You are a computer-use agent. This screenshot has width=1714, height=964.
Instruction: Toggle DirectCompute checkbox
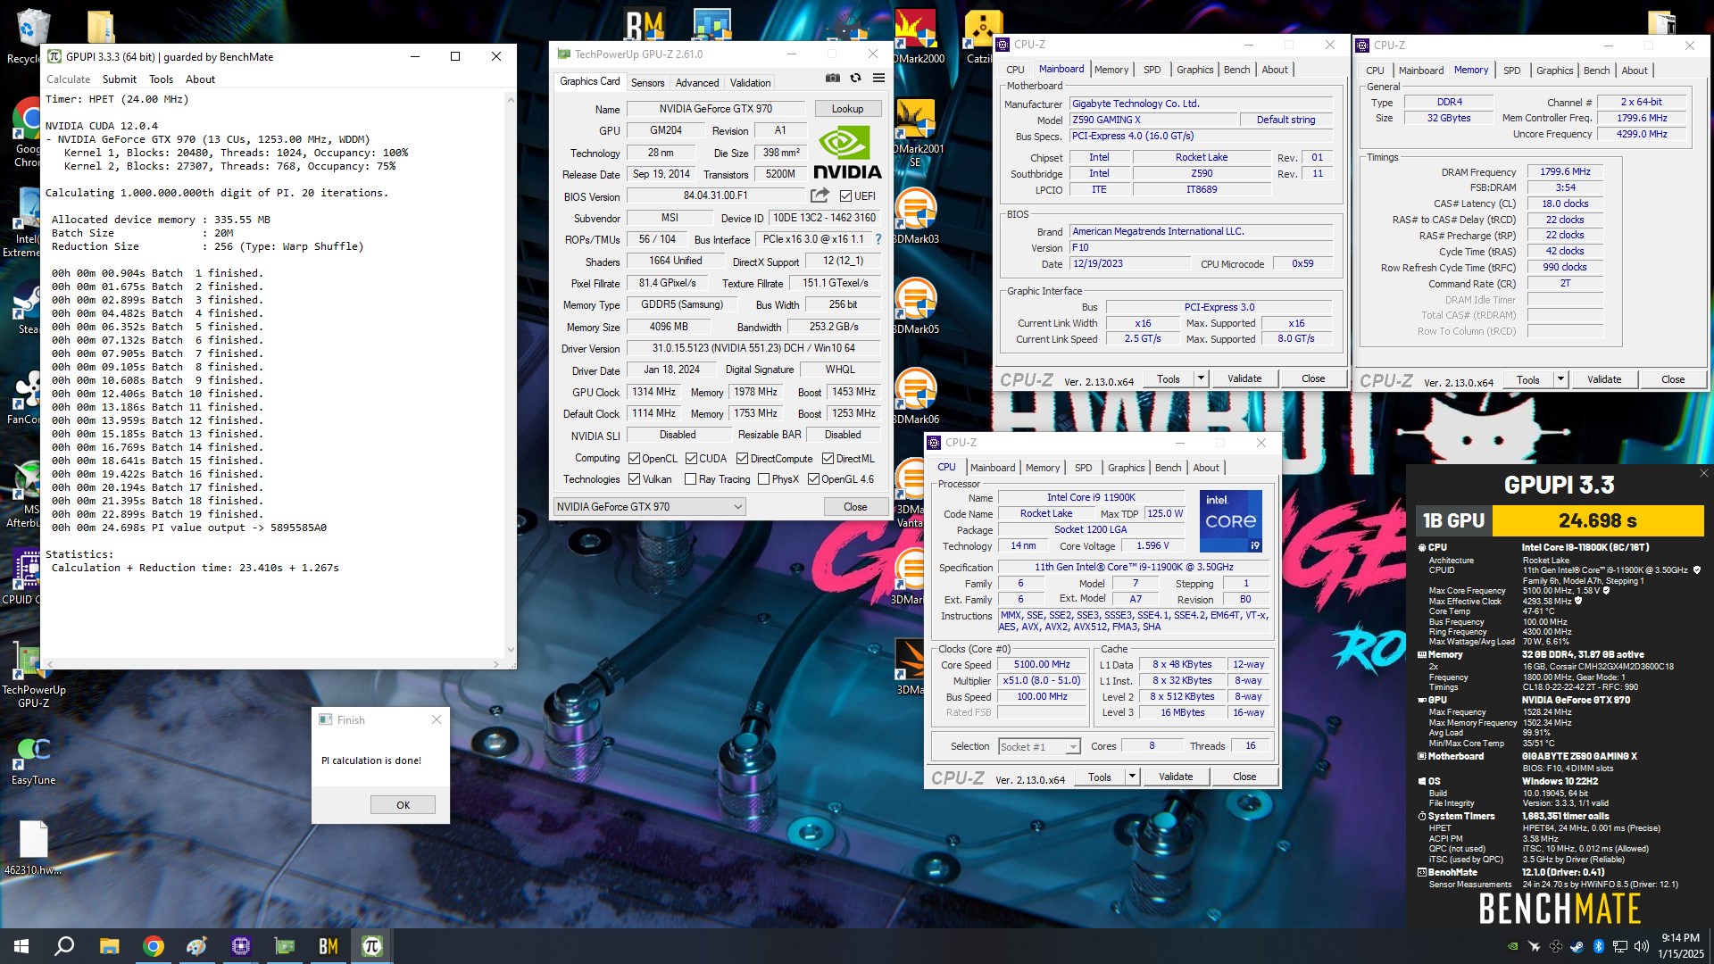tap(742, 459)
